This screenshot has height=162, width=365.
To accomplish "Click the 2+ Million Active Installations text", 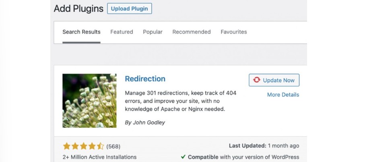I will coord(99,157).
